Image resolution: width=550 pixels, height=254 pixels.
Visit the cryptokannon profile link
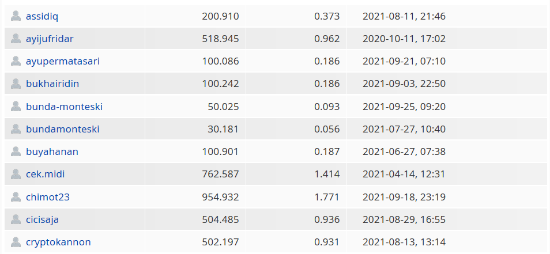coord(58,242)
